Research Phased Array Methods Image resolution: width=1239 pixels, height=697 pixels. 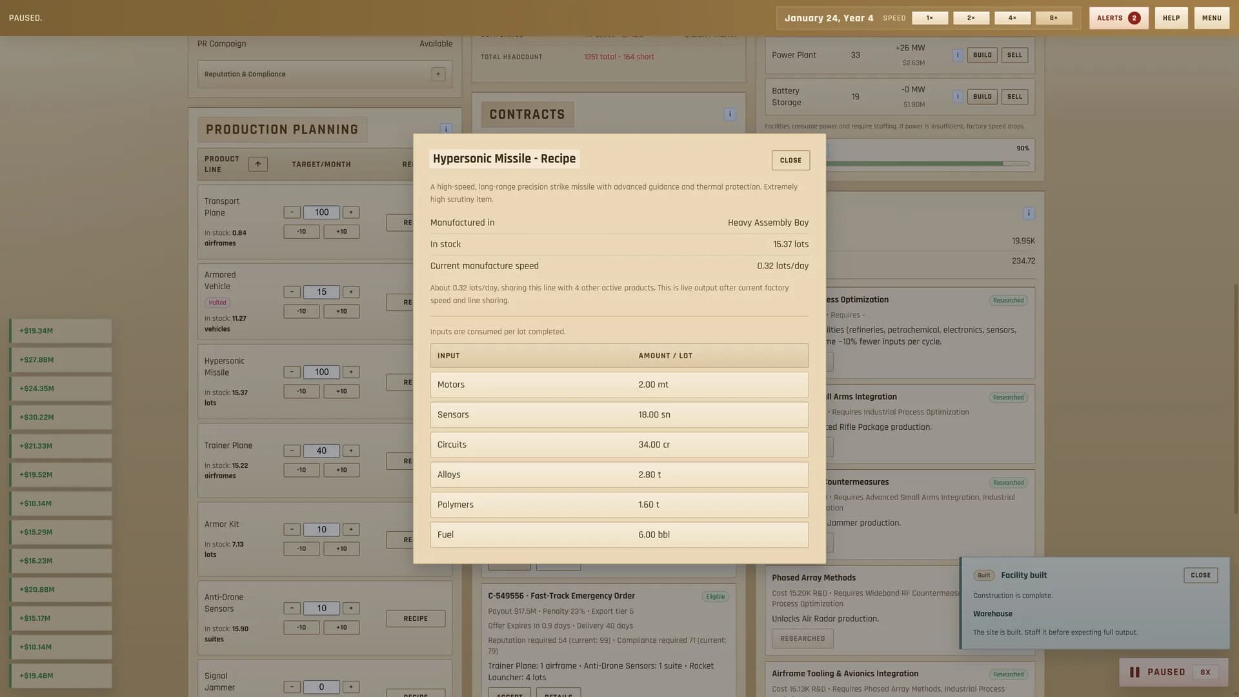point(803,638)
